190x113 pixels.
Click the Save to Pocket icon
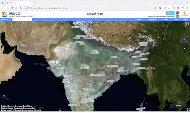click(165, 8)
